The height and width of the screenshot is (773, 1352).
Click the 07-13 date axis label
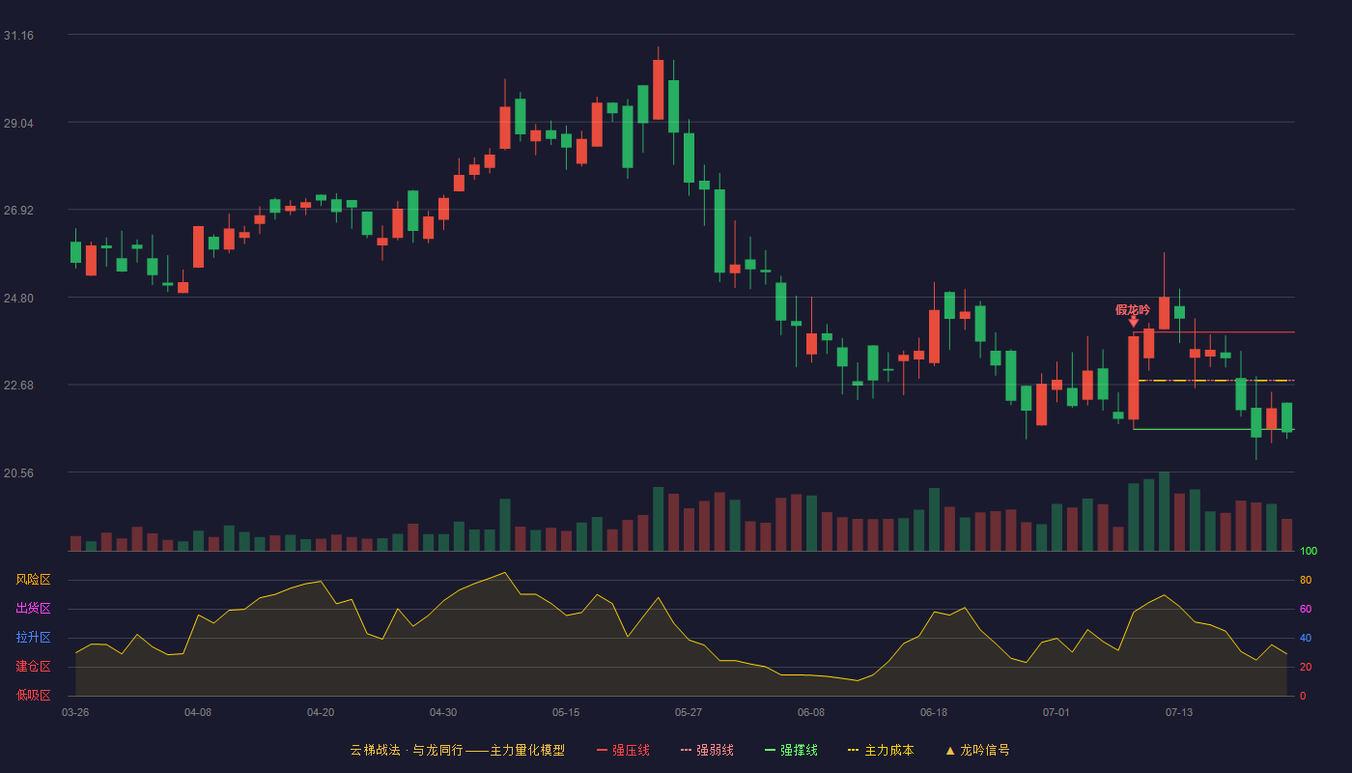pos(1179,712)
